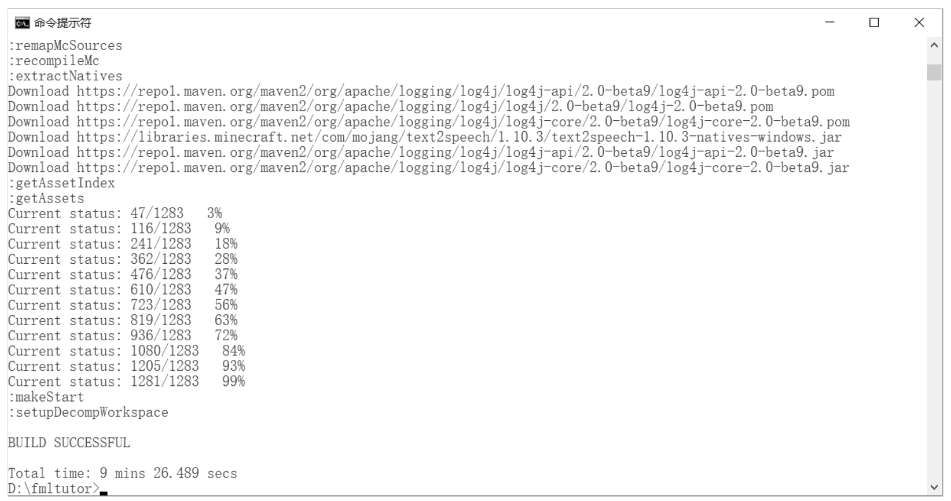This screenshot has height=501, width=951.
Task: Click the 47/1283 3% status line
Action: 115,214
